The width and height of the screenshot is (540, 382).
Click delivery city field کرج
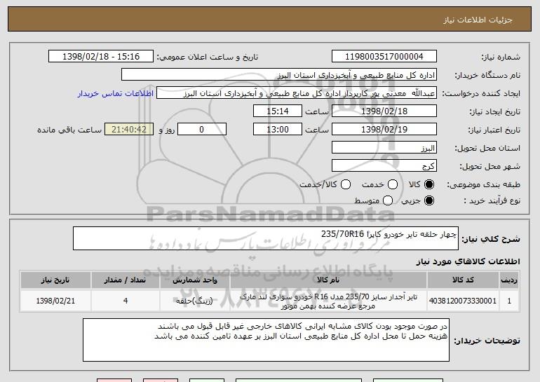point(384,166)
